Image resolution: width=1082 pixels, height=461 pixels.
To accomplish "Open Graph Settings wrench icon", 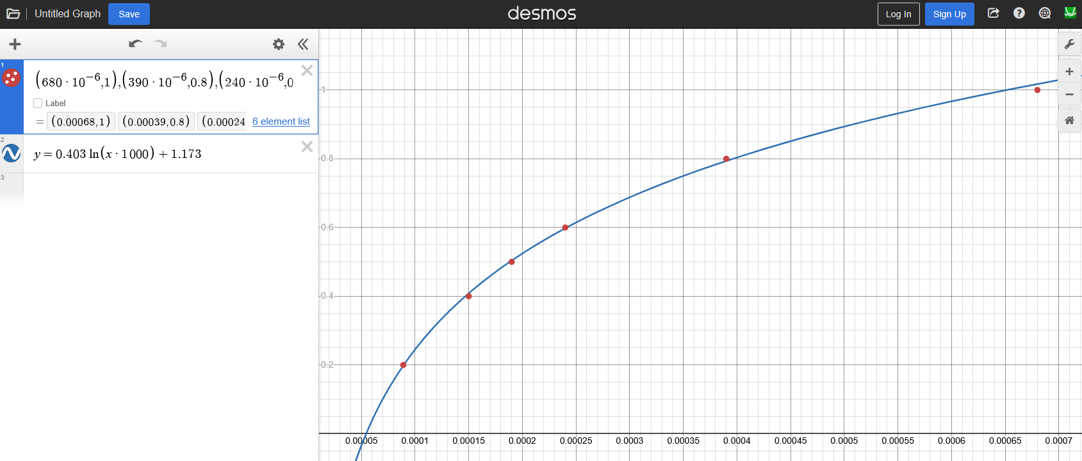I will click(1069, 44).
